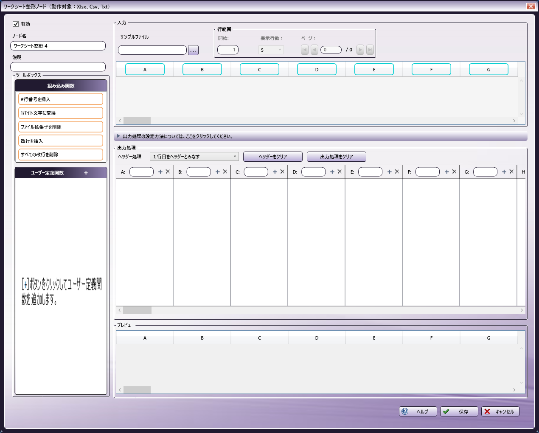539x433 pixels.
Task: Click the plus icon for output column D
Action: tap(332, 172)
